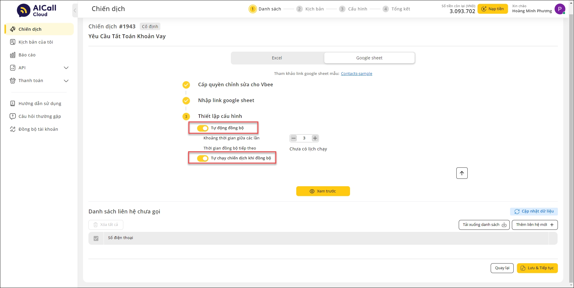Open Câu hỏi thường gặp page

pos(39,116)
